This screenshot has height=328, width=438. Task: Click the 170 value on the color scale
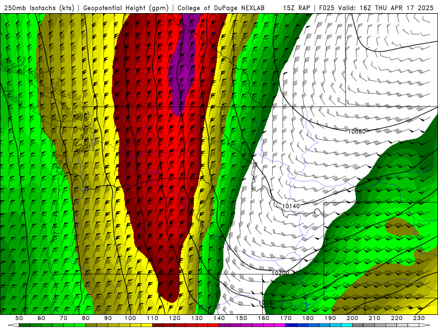tap(286, 318)
